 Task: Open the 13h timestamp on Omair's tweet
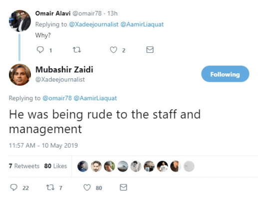click(112, 13)
